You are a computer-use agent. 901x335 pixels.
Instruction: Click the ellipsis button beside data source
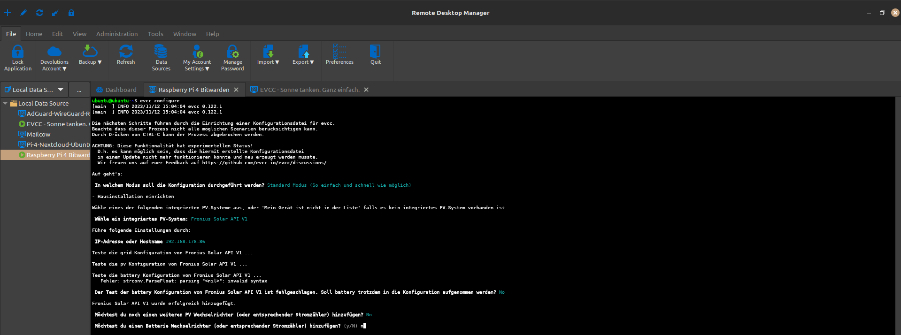(x=79, y=90)
